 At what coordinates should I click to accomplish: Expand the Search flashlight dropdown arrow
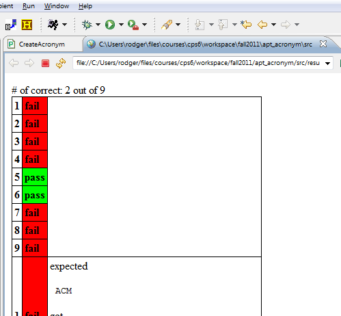(178, 25)
